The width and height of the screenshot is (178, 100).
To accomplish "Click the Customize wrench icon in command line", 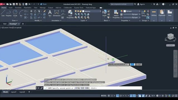I will (x=41, y=88).
